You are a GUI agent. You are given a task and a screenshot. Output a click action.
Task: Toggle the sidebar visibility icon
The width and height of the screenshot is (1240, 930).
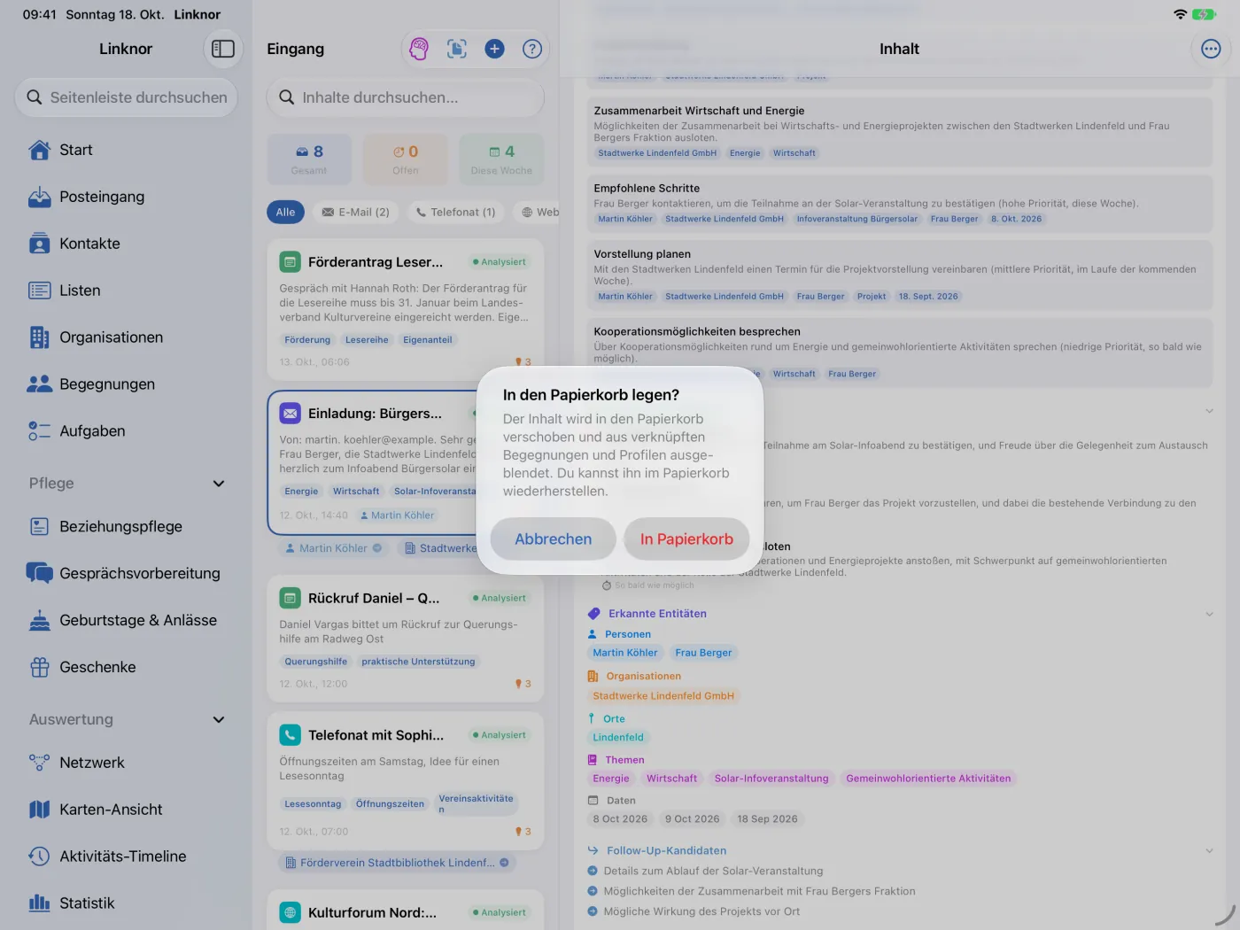click(223, 49)
